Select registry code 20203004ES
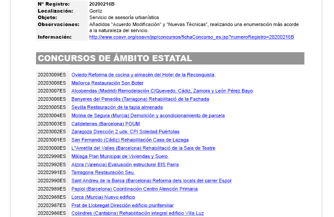The height and width of the screenshot is (217, 334). pos(52,115)
